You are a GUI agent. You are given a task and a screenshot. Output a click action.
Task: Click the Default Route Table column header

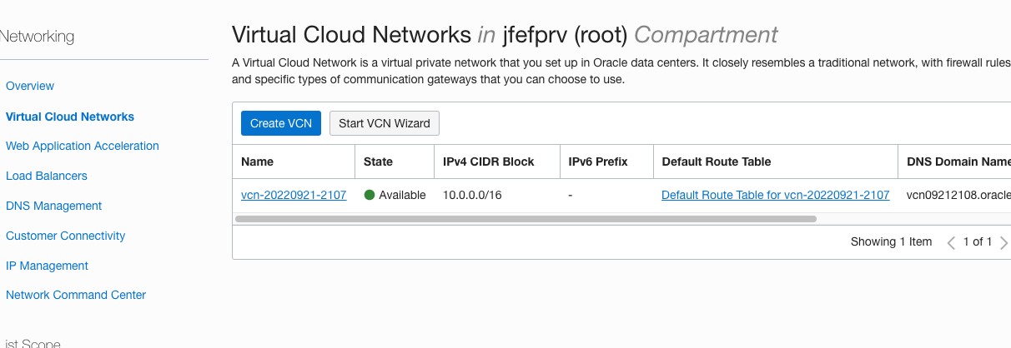click(x=716, y=162)
